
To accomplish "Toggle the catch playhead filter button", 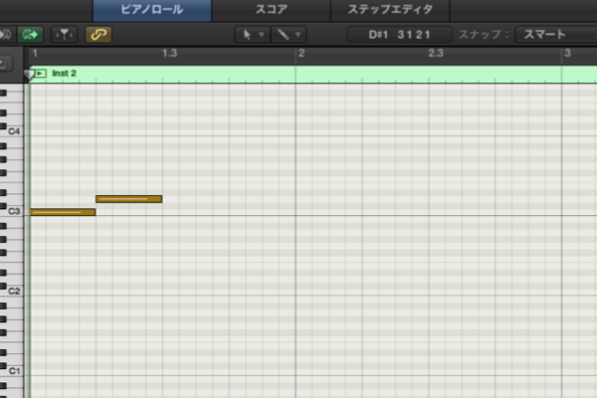I will coord(65,35).
